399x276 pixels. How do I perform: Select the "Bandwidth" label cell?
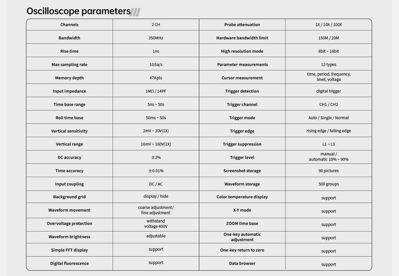(x=69, y=38)
